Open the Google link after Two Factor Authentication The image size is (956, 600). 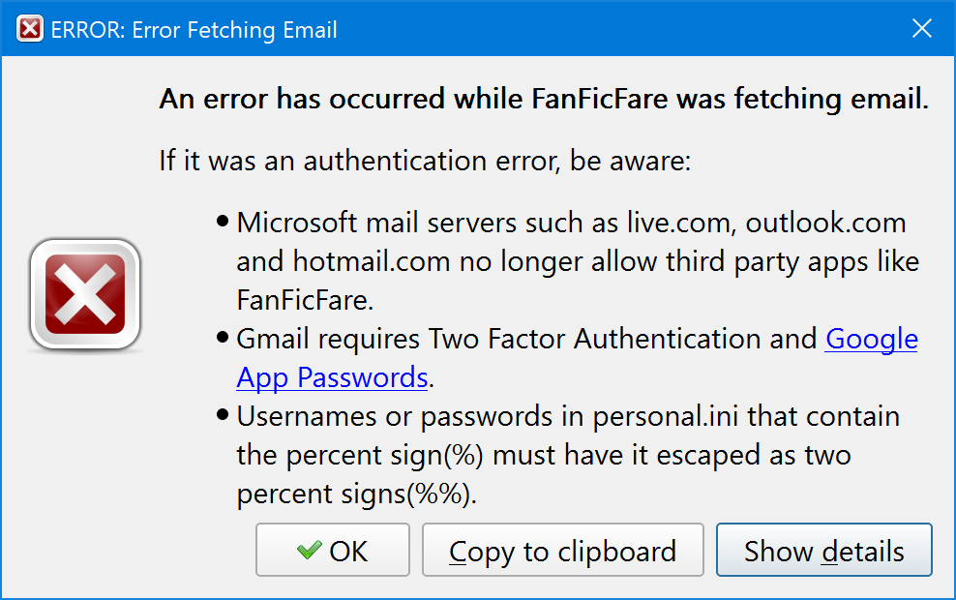[871, 339]
